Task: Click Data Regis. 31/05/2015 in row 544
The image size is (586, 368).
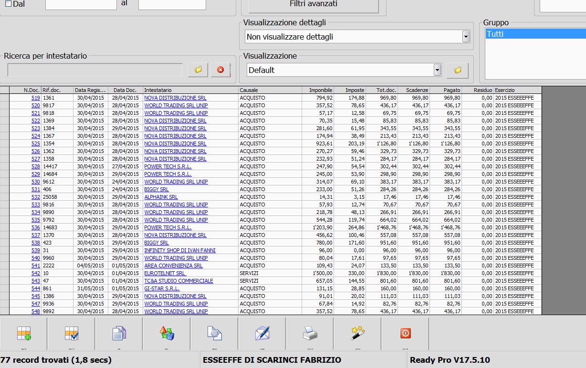Action: [x=91, y=288]
